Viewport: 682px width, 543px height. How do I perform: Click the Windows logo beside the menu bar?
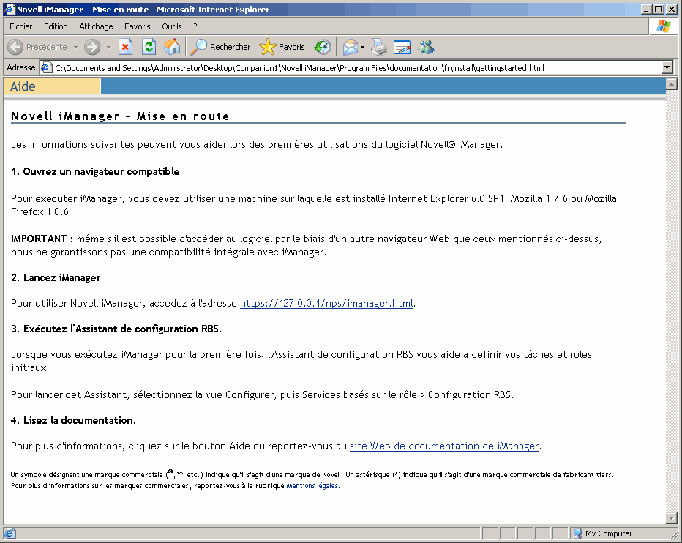pyautogui.click(x=664, y=26)
